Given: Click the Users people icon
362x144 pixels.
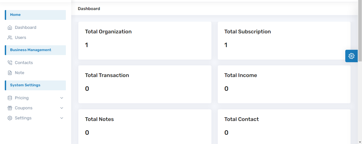Looking at the screenshot, I should (10, 38).
